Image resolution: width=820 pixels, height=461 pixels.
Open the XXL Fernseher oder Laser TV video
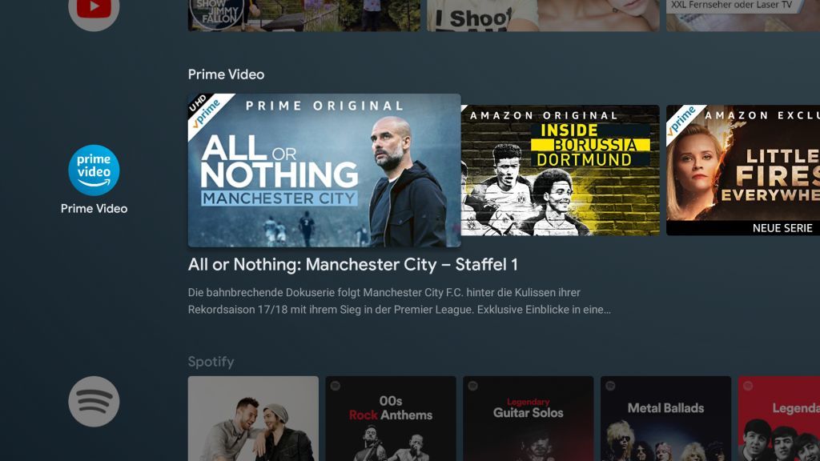743,15
